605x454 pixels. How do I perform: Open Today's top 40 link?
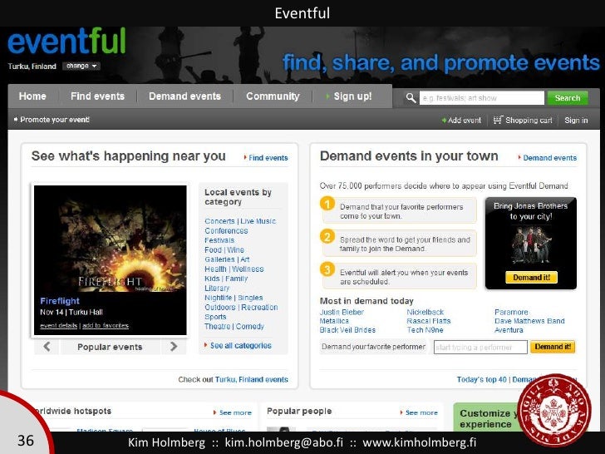(481, 379)
